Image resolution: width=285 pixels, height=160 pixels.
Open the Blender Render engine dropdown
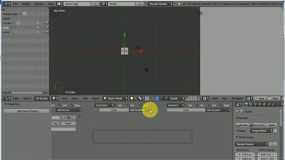pos(160,4)
